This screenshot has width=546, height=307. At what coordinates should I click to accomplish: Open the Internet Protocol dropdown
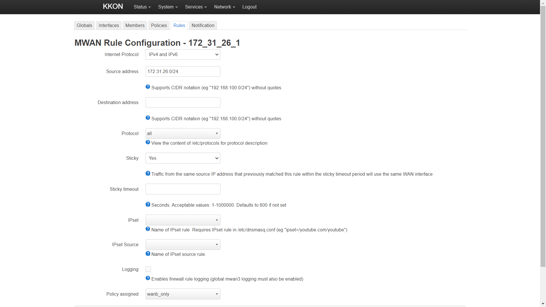[x=183, y=55]
